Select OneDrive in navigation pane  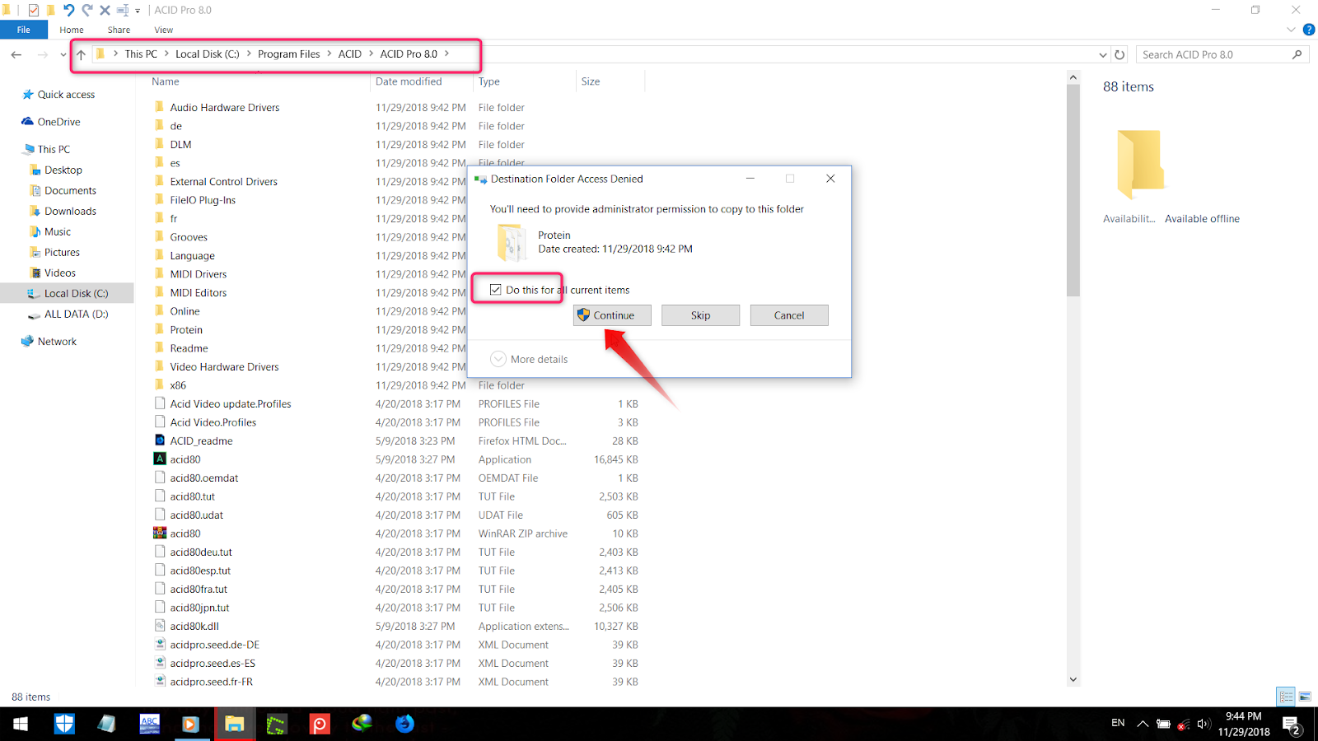pos(58,122)
